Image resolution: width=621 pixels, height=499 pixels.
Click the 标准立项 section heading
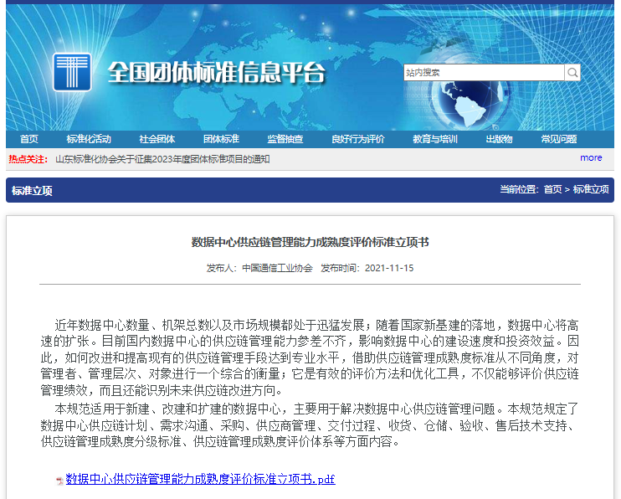32,191
